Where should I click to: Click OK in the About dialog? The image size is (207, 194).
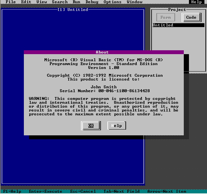pyautogui.click(x=91, y=125)
